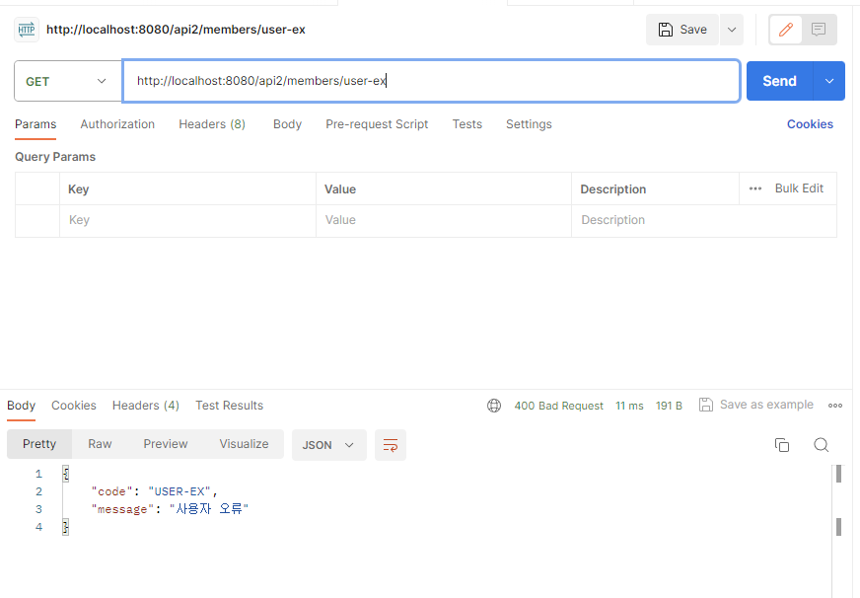Toggle line wrap icon
860x598 pixels.
[x=391, y=445]
